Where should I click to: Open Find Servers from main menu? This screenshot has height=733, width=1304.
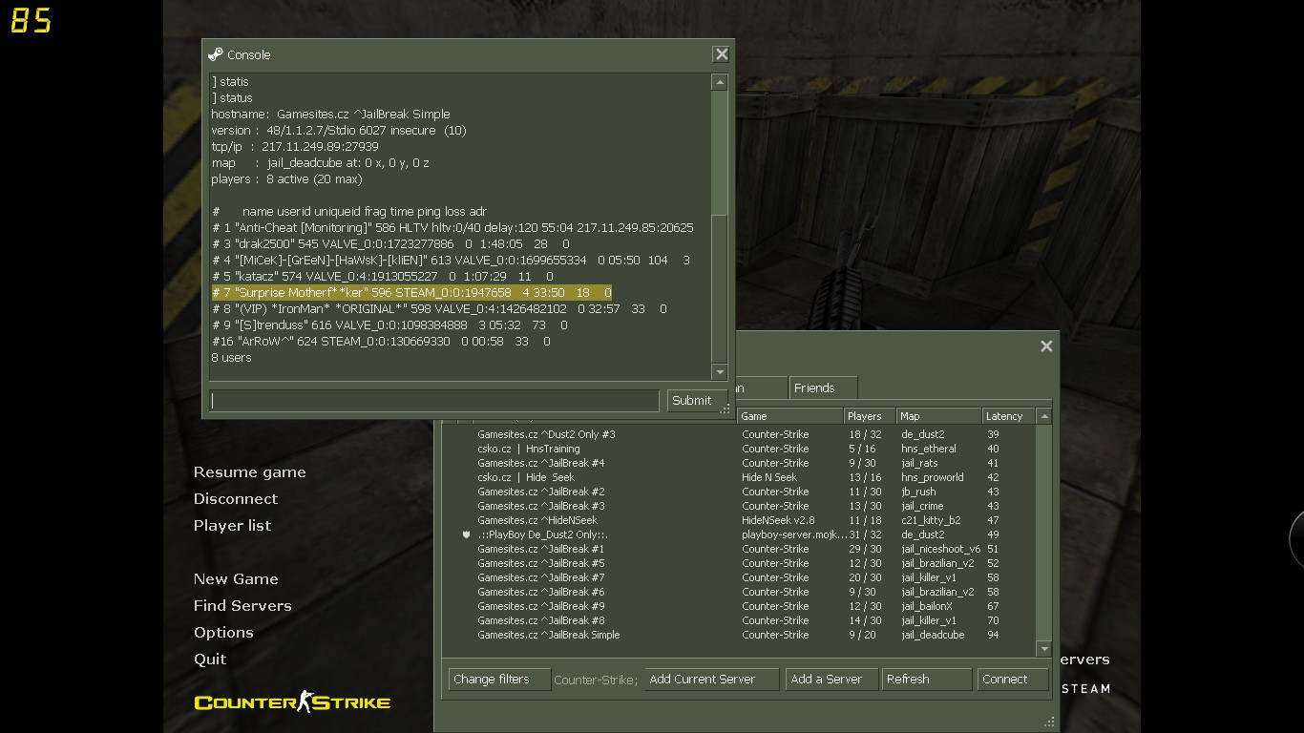(x=242, y=606)
